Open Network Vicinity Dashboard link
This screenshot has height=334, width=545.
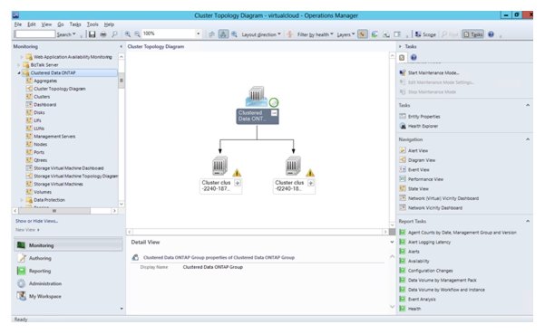click(x=434, y=208)
